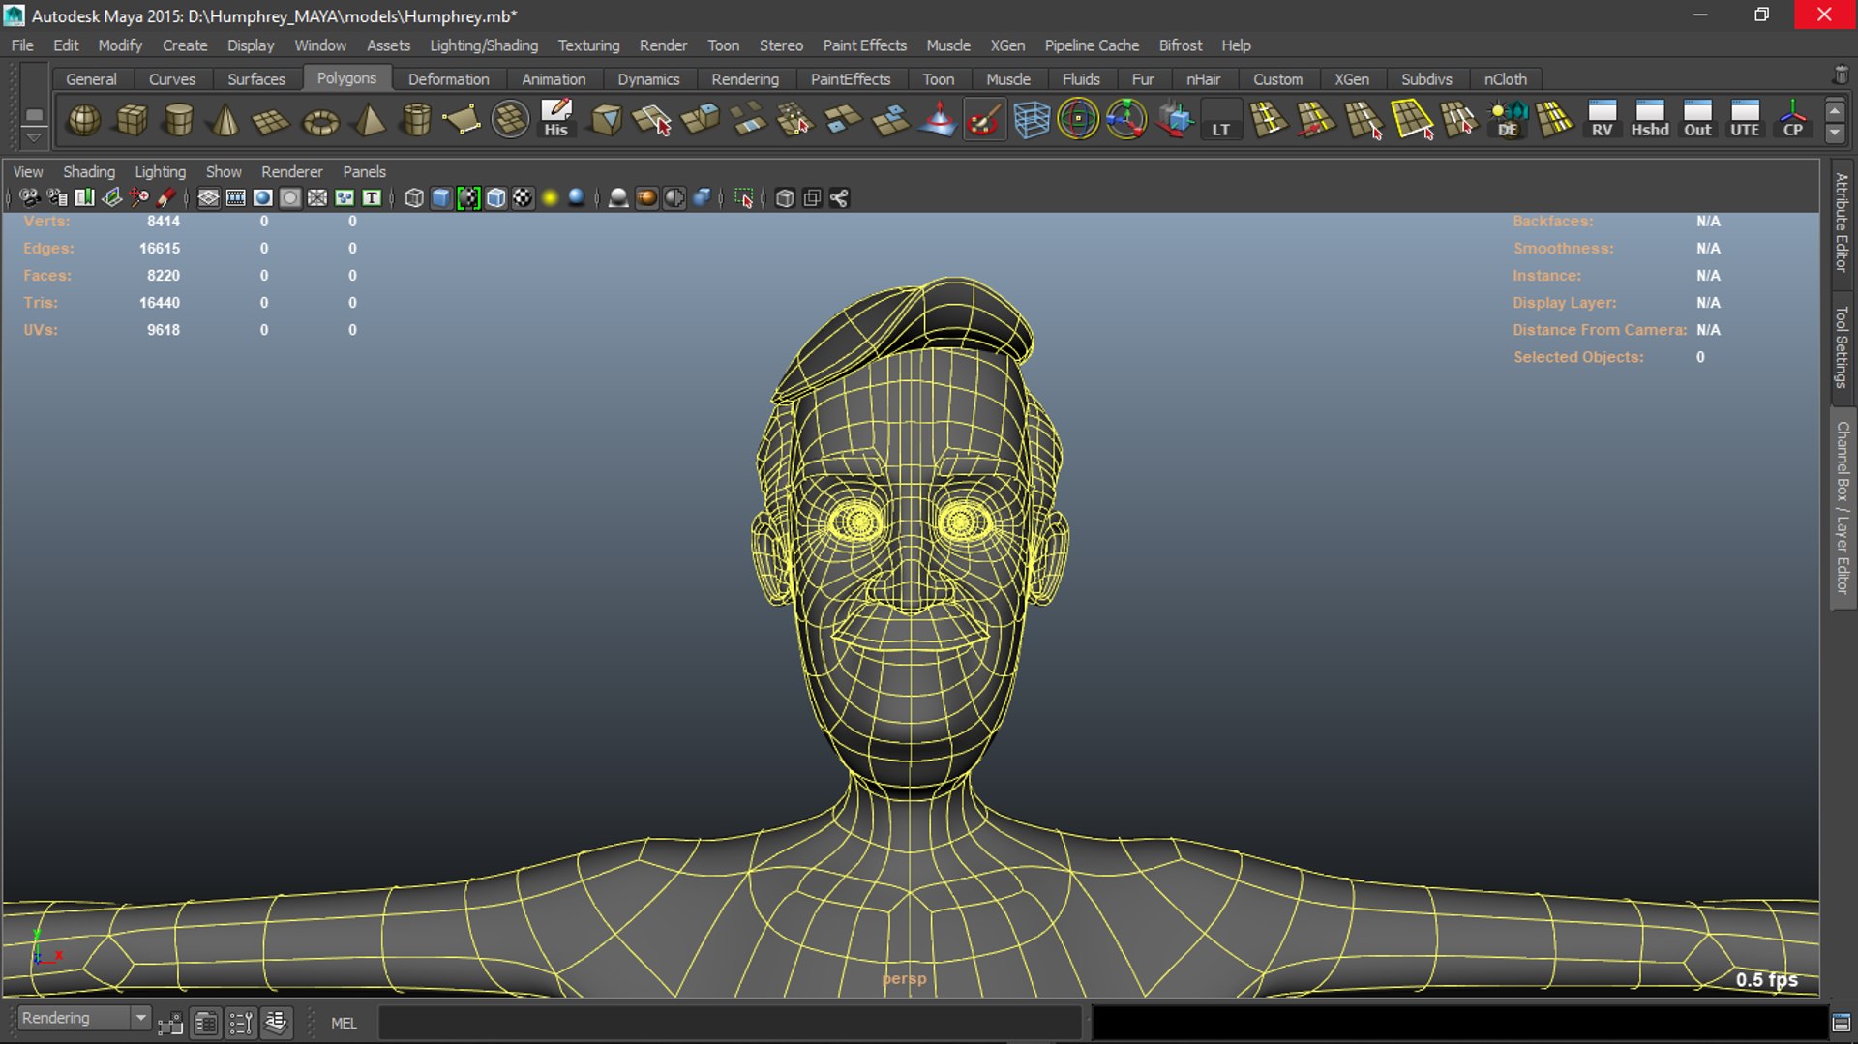Switch to the Subdivs shelf tab
This screenshot has height=1044, width=1858.
(1426, 79)
